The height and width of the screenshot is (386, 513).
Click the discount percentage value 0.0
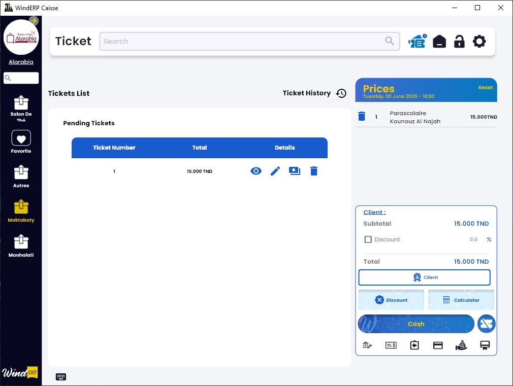click(x=473, y=239)
